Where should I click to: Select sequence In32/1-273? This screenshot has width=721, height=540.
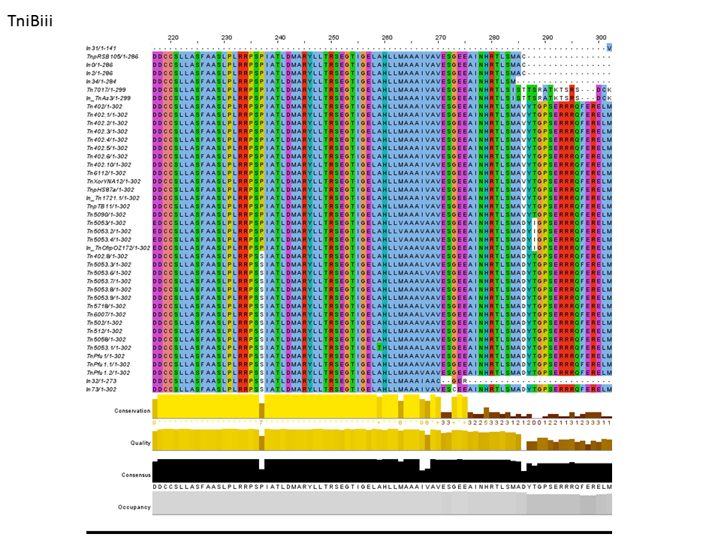point(101,381)
